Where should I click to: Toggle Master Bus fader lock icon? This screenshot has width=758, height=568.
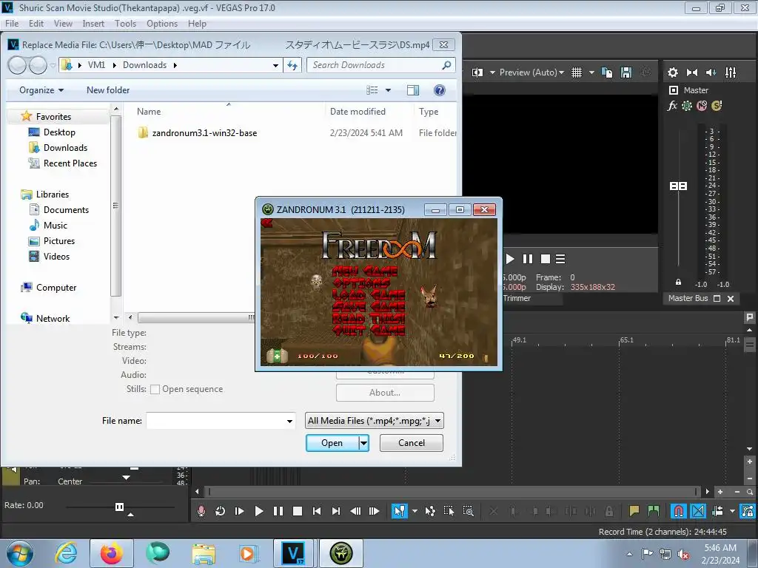pyautogui.click(x=678, y=282)
